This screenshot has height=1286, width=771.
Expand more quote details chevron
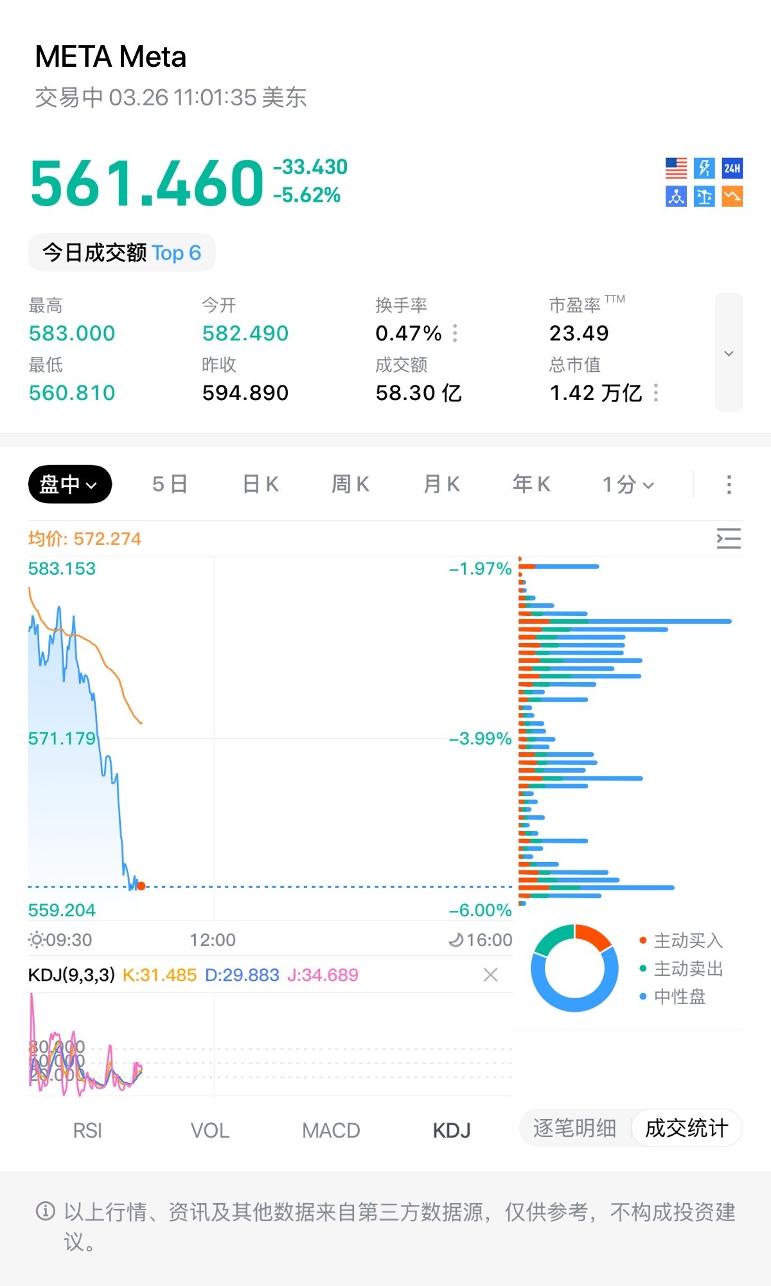pyautogui.click(x=729, y=353)
